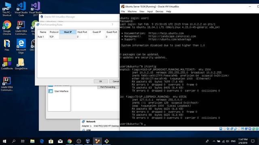Open File Explorer from taskbar
Viewport: 259px width, 145px height.
tap(32, 141)
